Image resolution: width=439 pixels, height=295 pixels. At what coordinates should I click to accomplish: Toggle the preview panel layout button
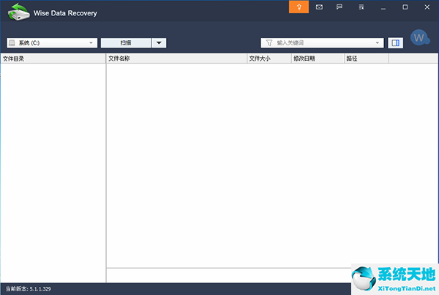(x=396, y=43)
